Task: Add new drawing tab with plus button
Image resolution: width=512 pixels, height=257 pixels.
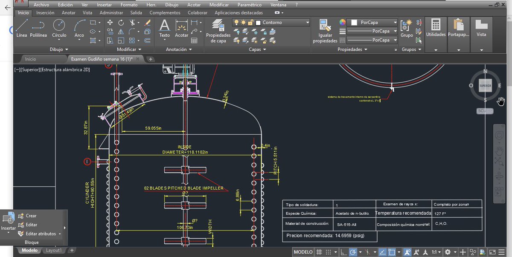Action: 151,59
